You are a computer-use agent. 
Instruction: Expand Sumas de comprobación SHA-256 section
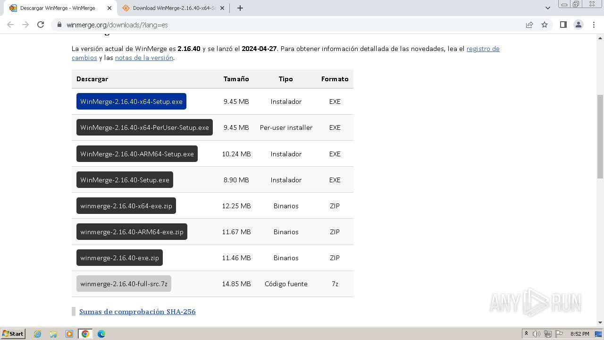click(137, 312)
